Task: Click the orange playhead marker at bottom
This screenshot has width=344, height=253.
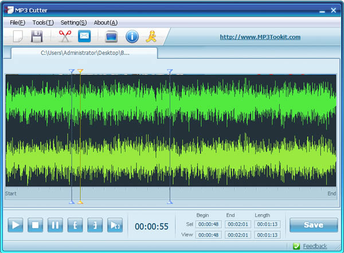Action: (x=80, y=202)
